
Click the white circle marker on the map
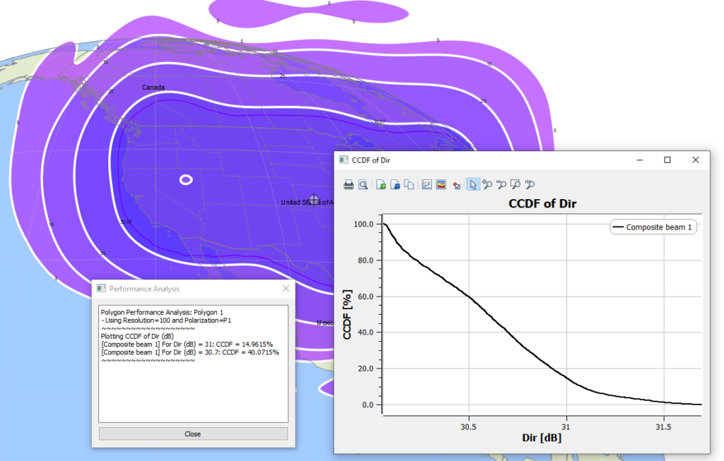point(185,180)
